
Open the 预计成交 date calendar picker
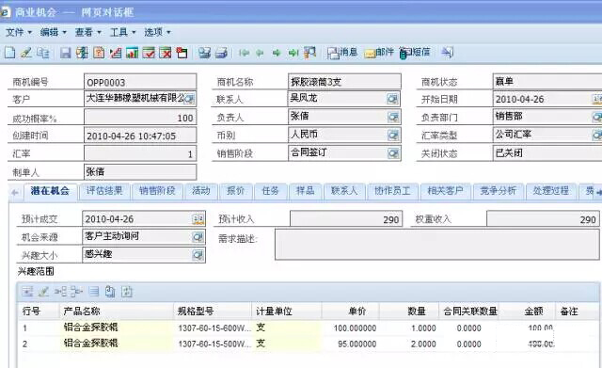[198, 219]
